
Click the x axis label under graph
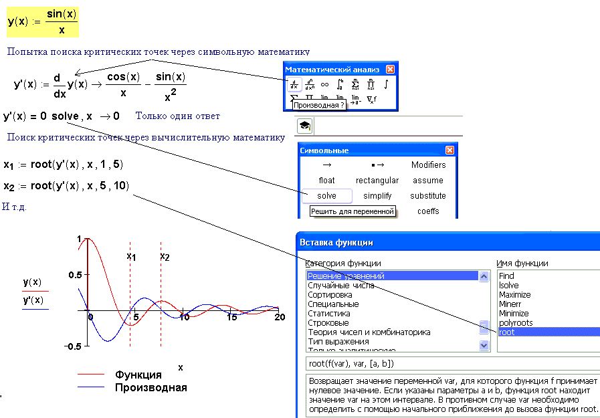tap(181, 368)
